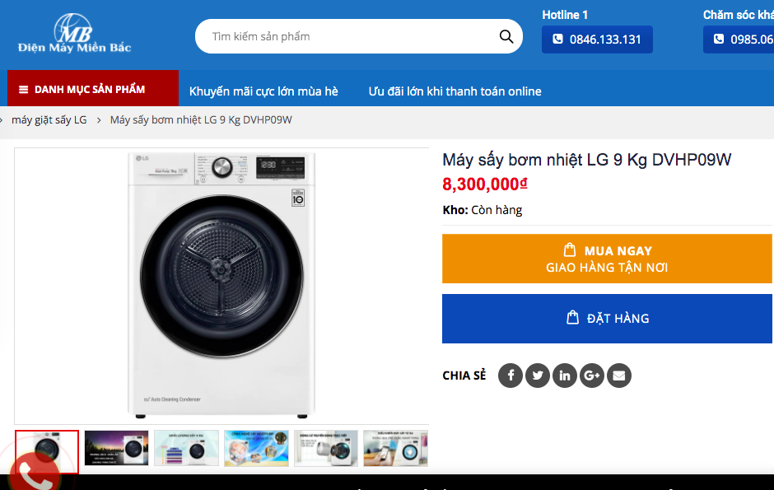Viewport: 774px width, 490px height.
Task: Open the DANH MỤC SẢN PHẨM menu
Action: coord(92,89)
